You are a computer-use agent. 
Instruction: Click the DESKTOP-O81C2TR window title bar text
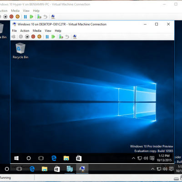(62, 24)
